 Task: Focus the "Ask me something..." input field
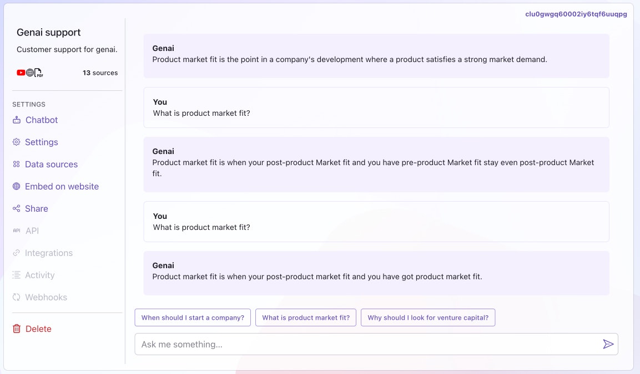click(x=366, y=344)
